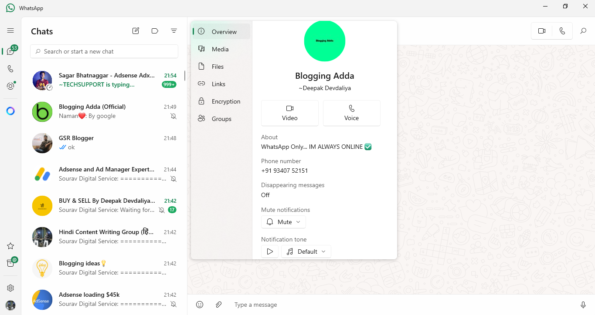595x315 pixels.
Task: Click the Adsense and Ad Manager avatar
Action: pyautogui.click(x=42, y=174)
